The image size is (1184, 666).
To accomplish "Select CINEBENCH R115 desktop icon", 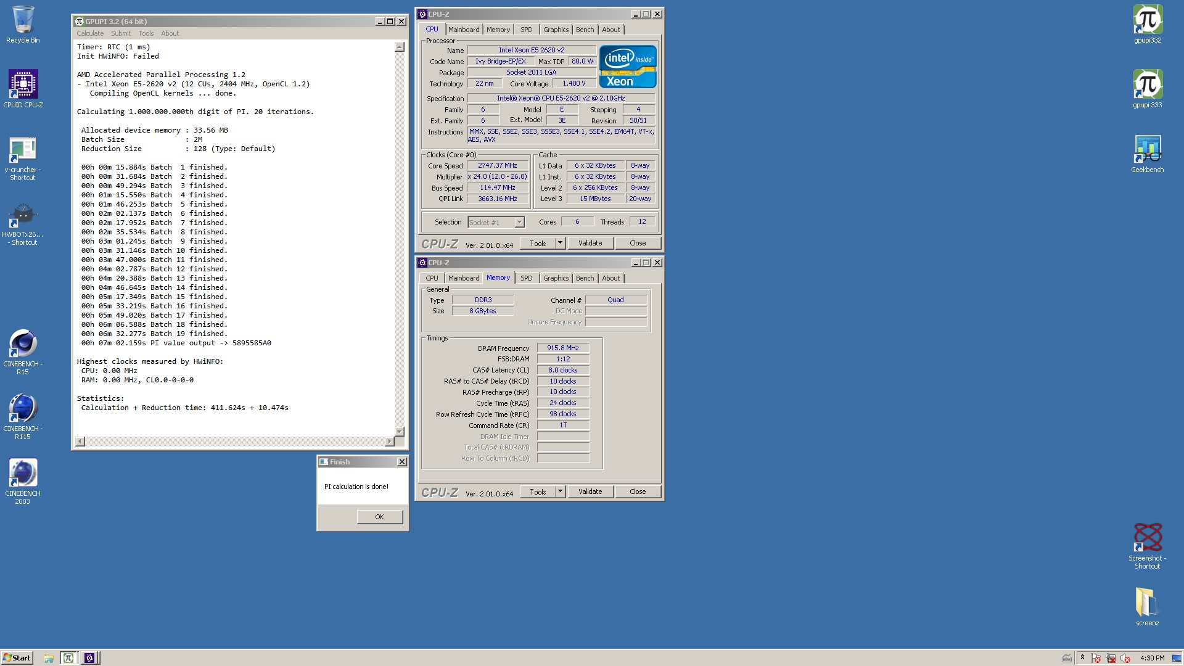I will (23, 417).
